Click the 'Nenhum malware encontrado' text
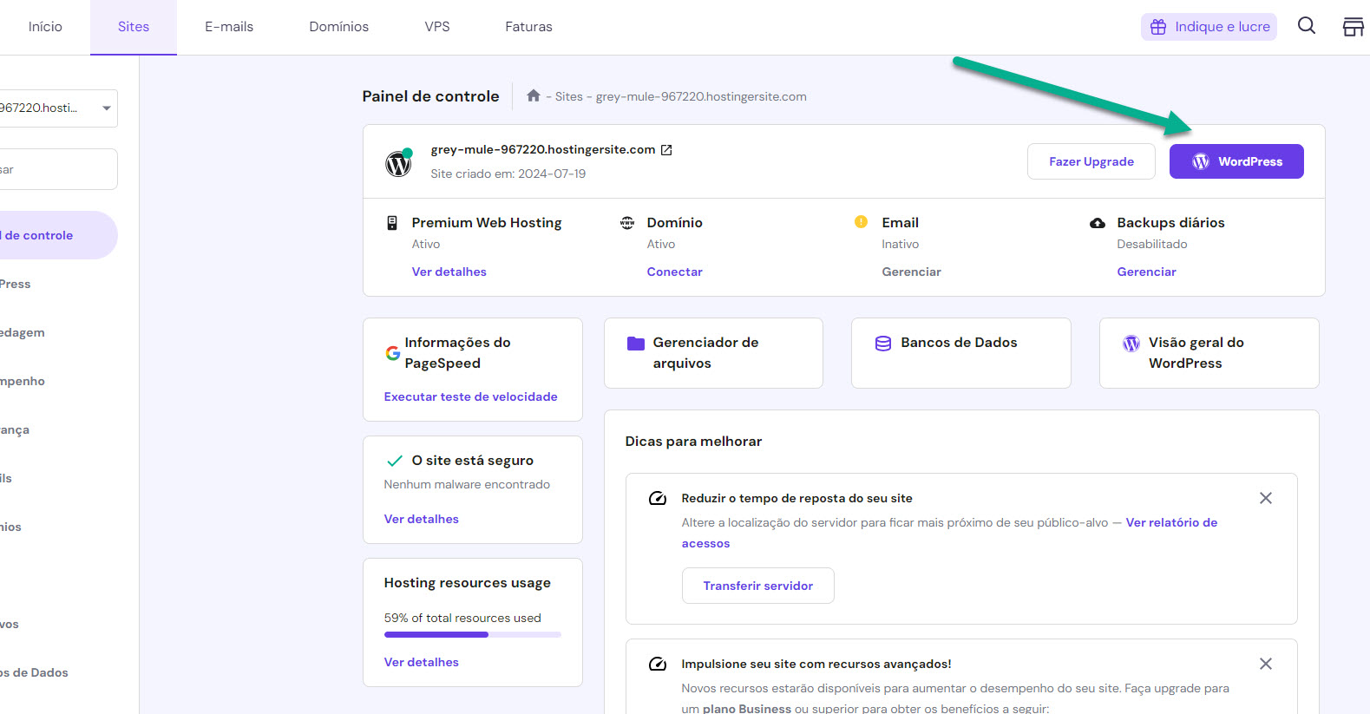 pos(467,484)
